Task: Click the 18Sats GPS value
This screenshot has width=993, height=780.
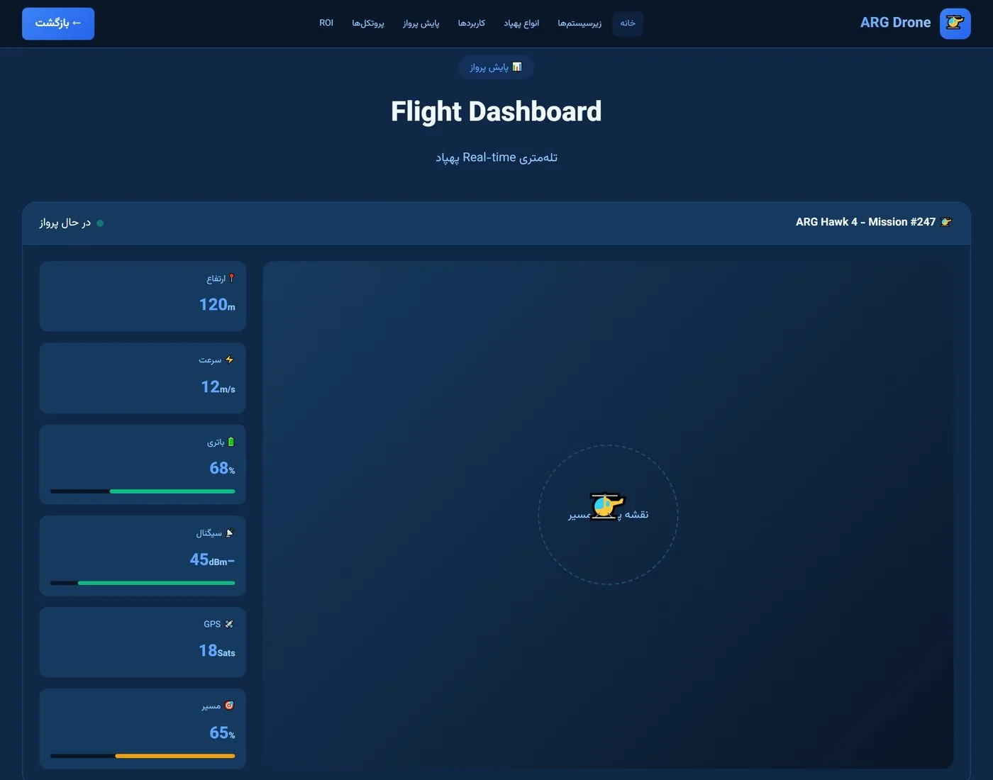Action: [x=217, y=651]
